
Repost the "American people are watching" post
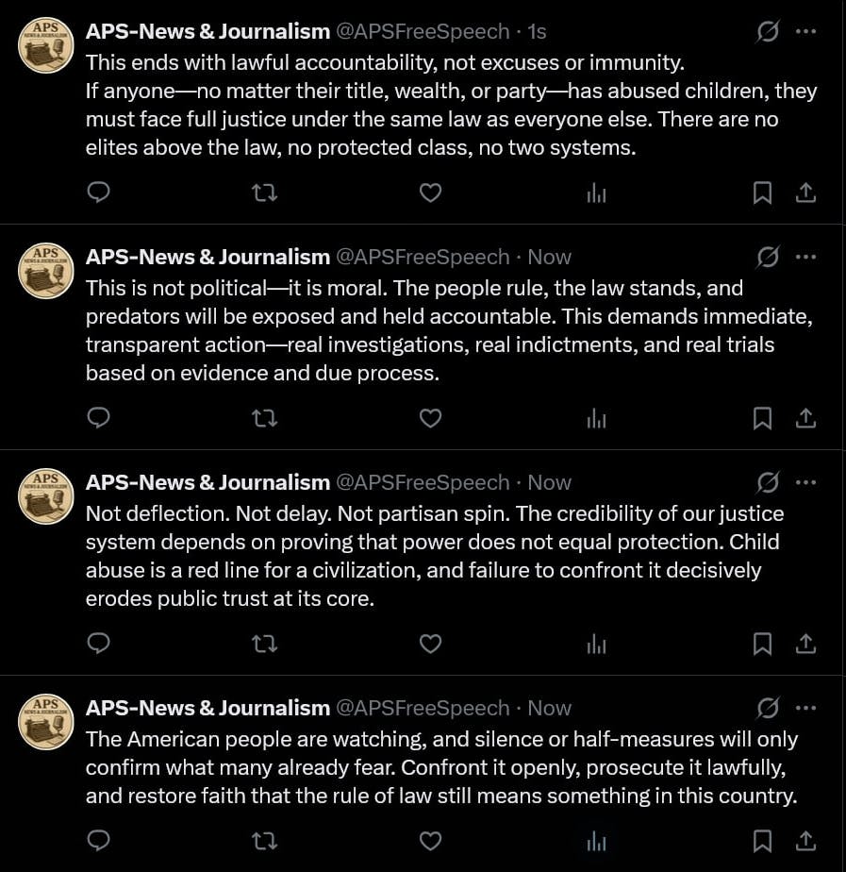tap(265, 840)
